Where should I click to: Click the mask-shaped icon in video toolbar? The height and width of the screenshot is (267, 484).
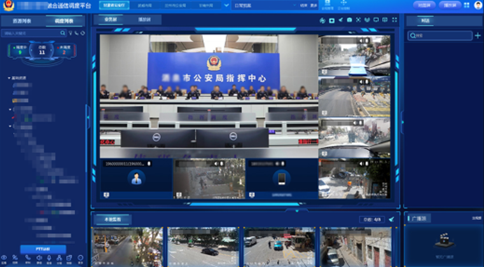click(x=367, y=20)
